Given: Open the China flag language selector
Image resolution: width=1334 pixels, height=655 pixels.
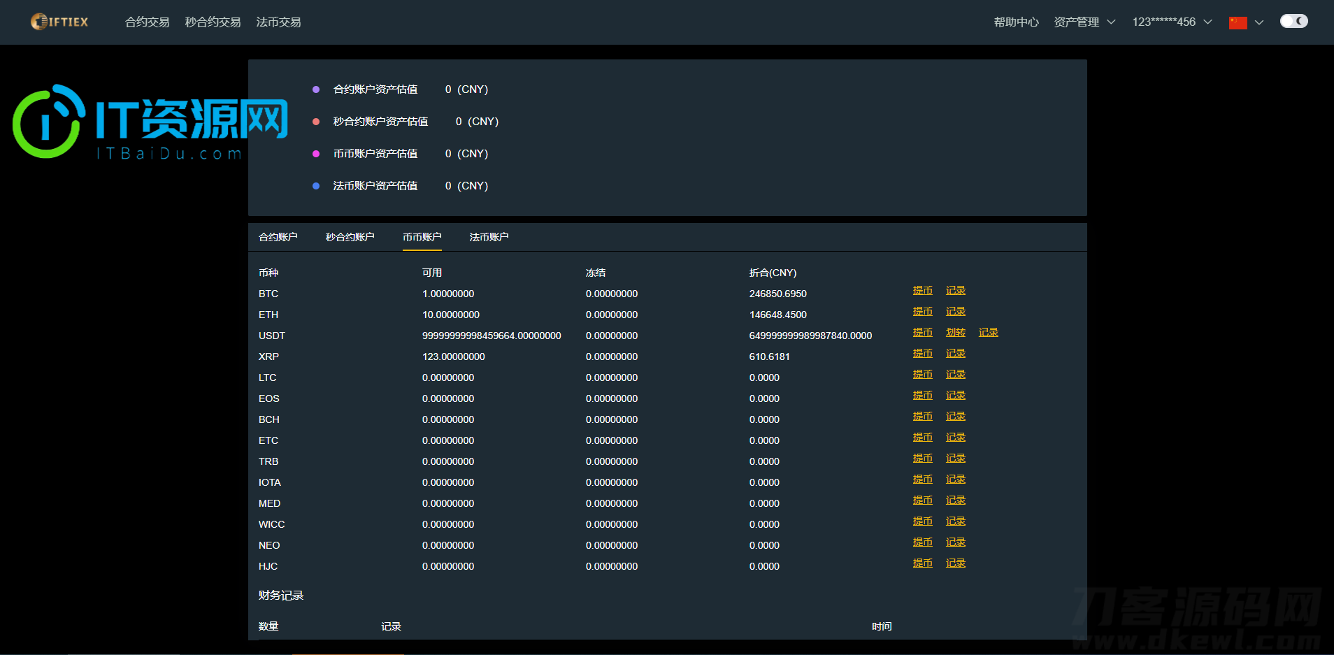Looking at the screenshot, I should (x=1238, y=22).
